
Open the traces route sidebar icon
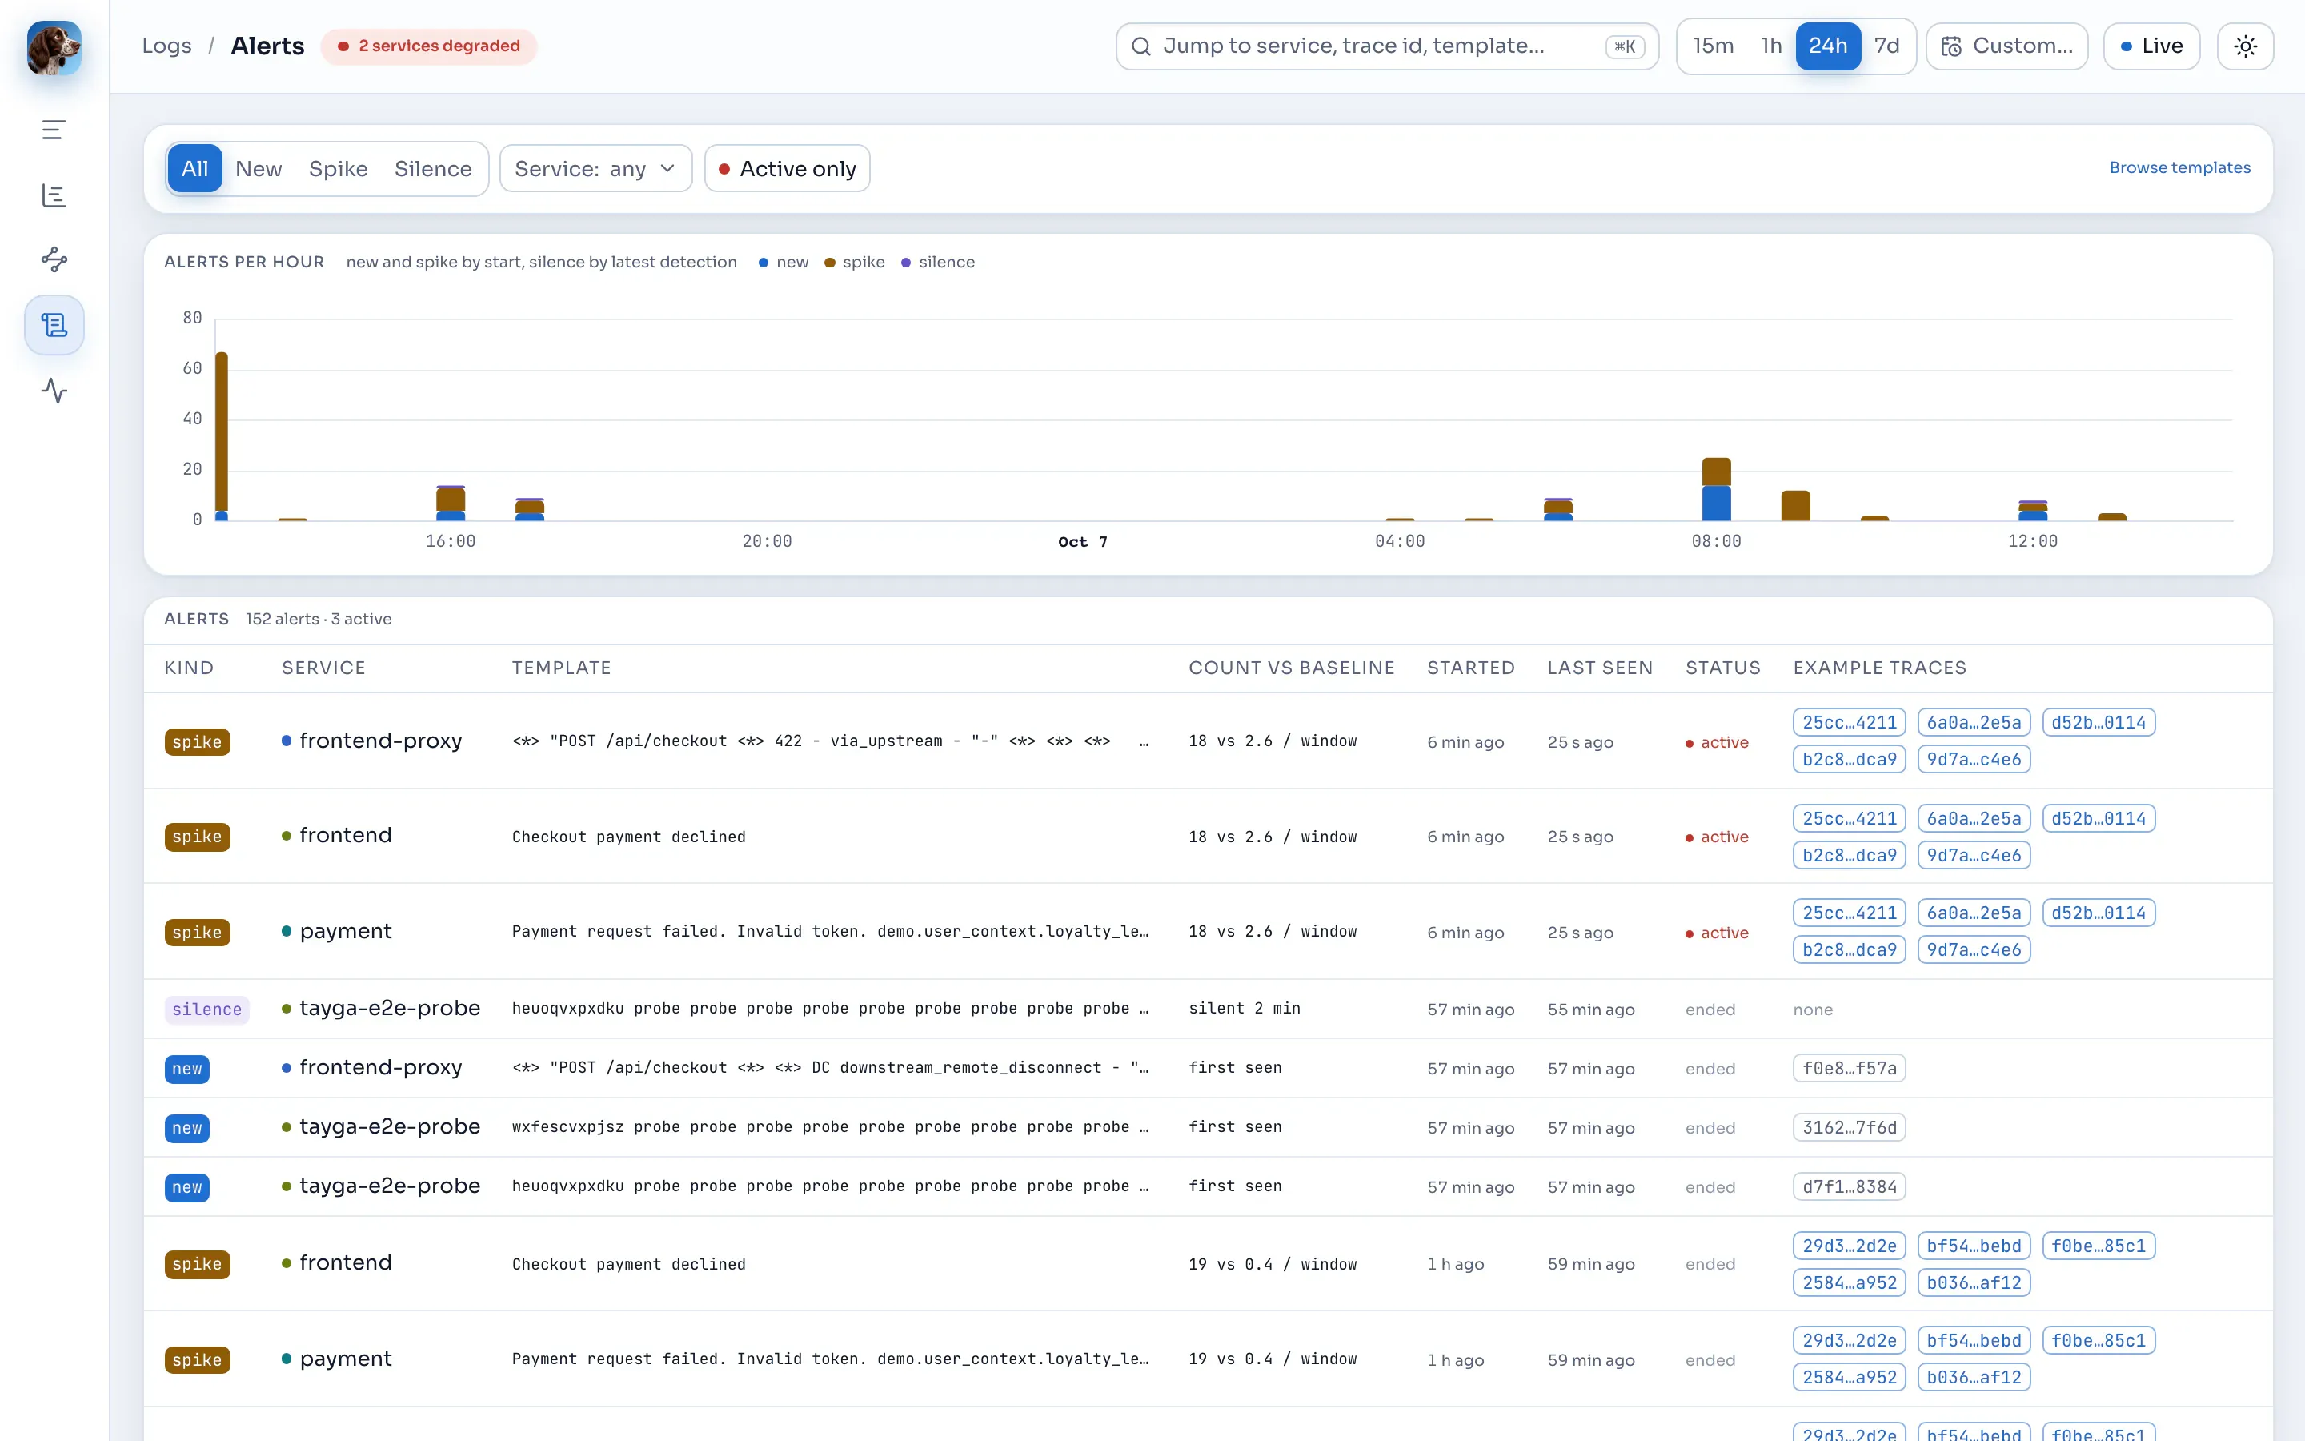click(x=54, y=259)
